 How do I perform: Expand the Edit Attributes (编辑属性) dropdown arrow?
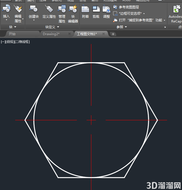click(23, 19)
